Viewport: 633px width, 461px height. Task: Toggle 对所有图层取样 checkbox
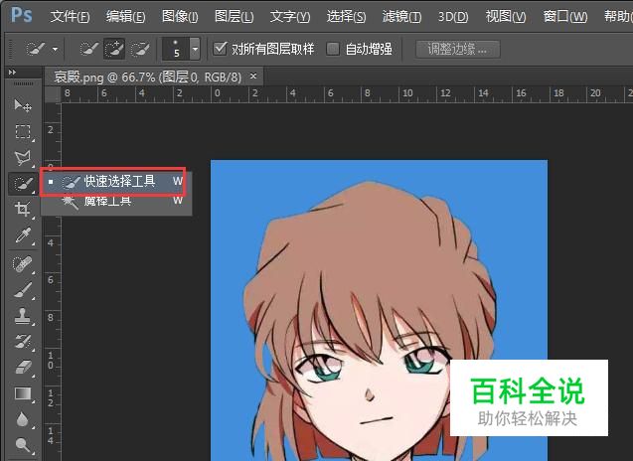tap(220, 49)
